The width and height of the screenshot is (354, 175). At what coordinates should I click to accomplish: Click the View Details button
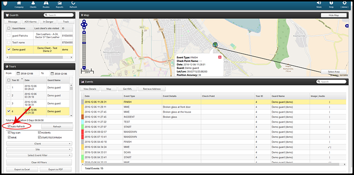point(90,89)
